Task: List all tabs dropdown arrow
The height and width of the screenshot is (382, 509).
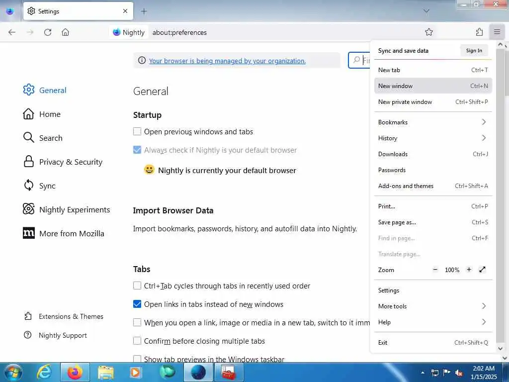Action: [x=426, y=11]
